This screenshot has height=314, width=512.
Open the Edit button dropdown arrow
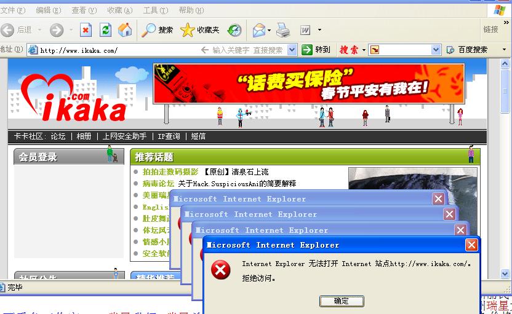[x=319, y=30]
